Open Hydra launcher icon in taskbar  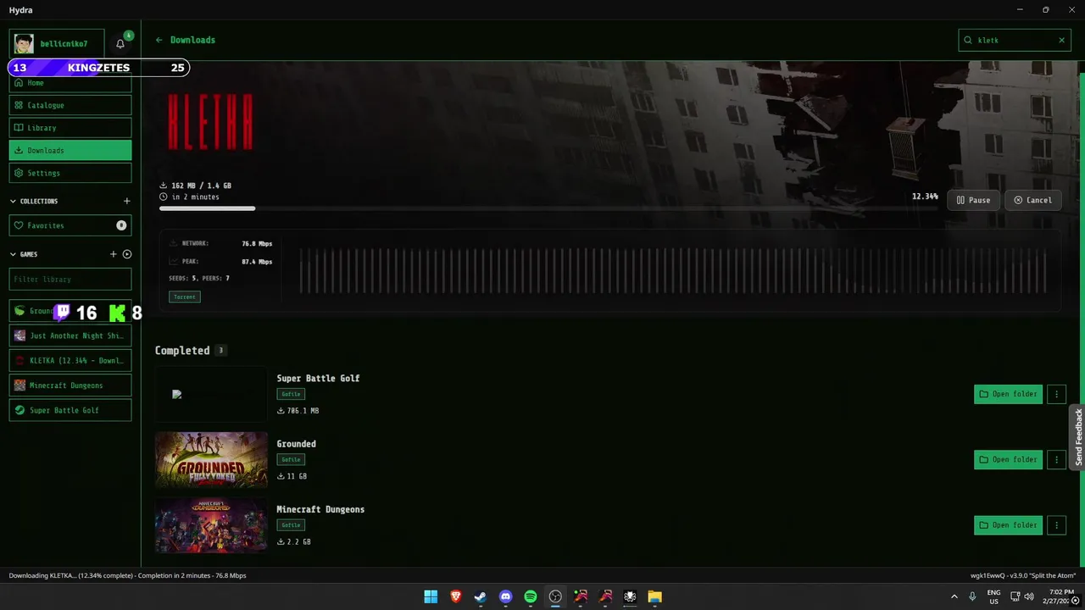coord(630,596)
